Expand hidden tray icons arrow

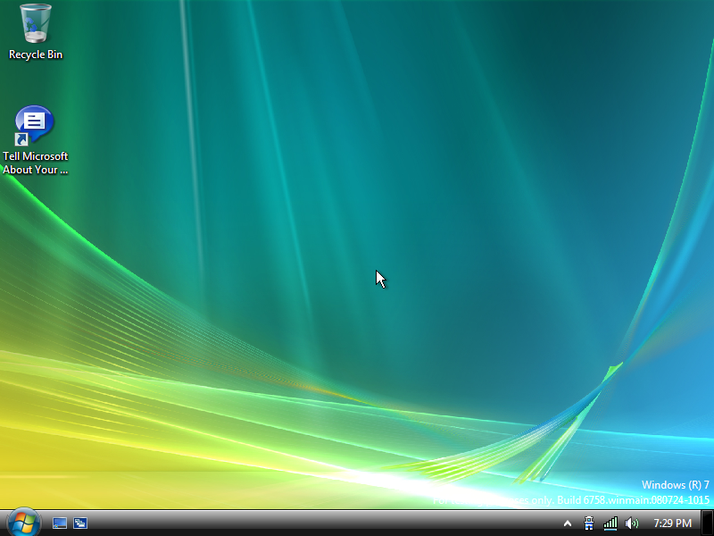pyautogui.click(x=568, y=523)
